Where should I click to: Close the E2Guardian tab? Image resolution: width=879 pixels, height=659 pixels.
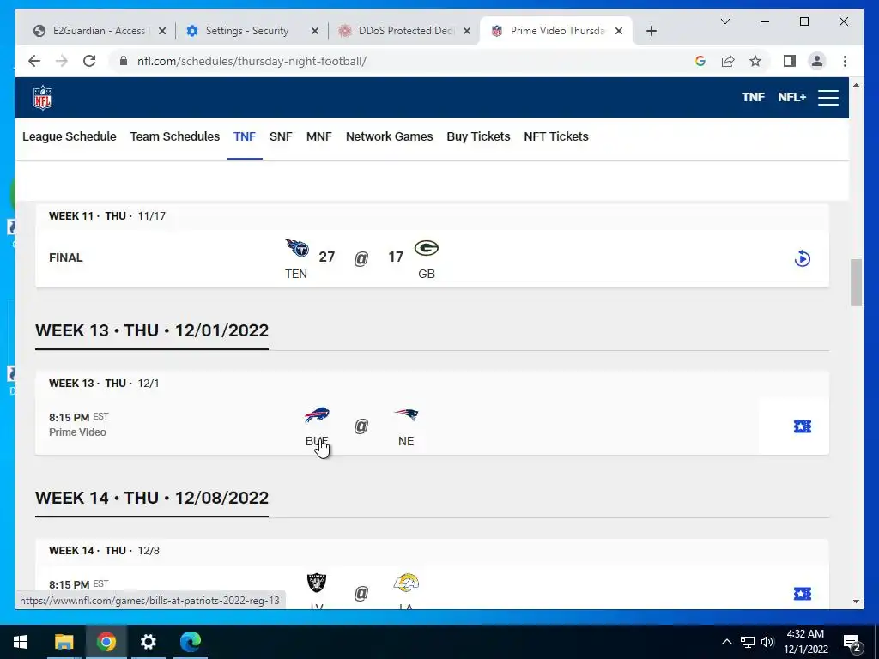[162, 31]
